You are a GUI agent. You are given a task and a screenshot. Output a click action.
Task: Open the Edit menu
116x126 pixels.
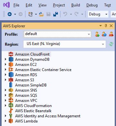point(29,5)
